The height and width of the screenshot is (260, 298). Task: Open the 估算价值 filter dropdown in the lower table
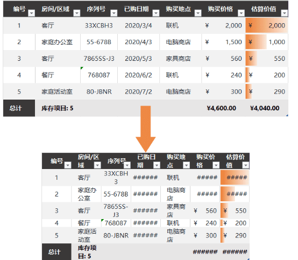(245, 165)
